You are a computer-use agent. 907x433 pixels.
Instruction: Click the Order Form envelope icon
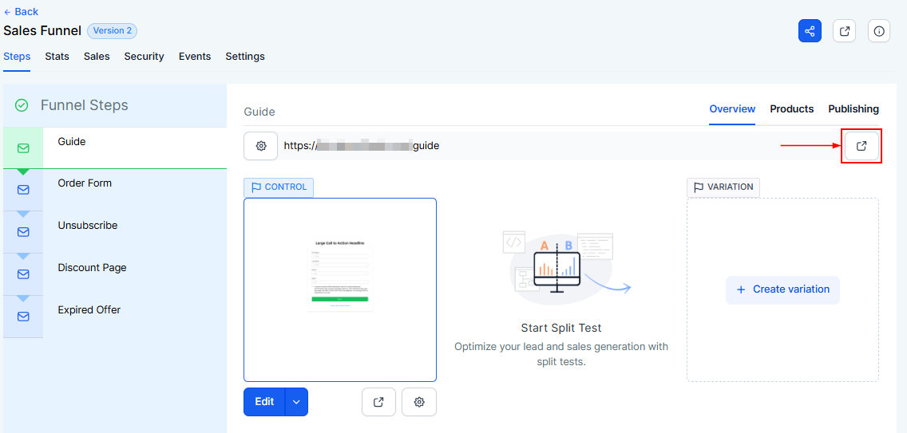point(23,190)
